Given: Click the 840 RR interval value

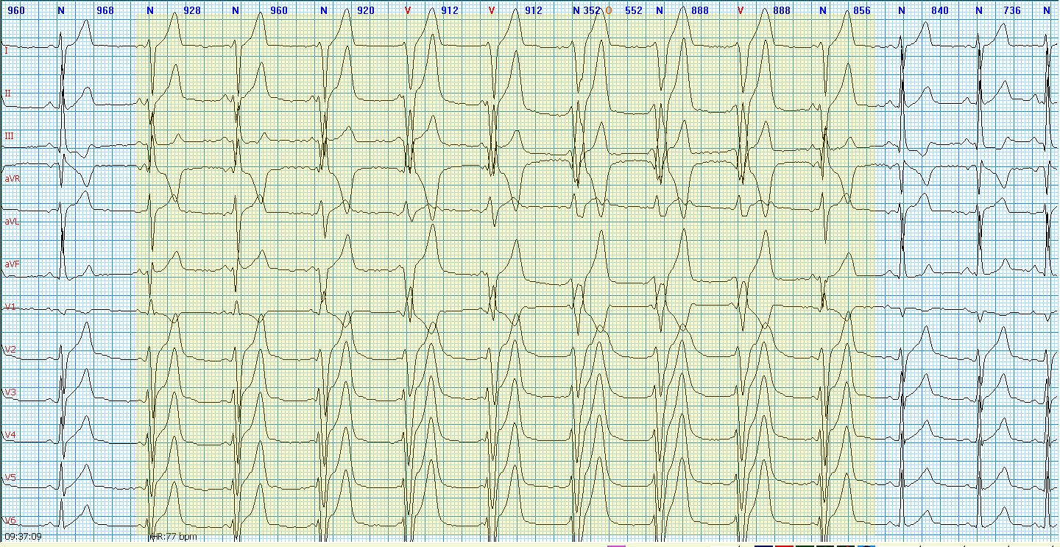Looking at the screenshot, I should point(940,10).
